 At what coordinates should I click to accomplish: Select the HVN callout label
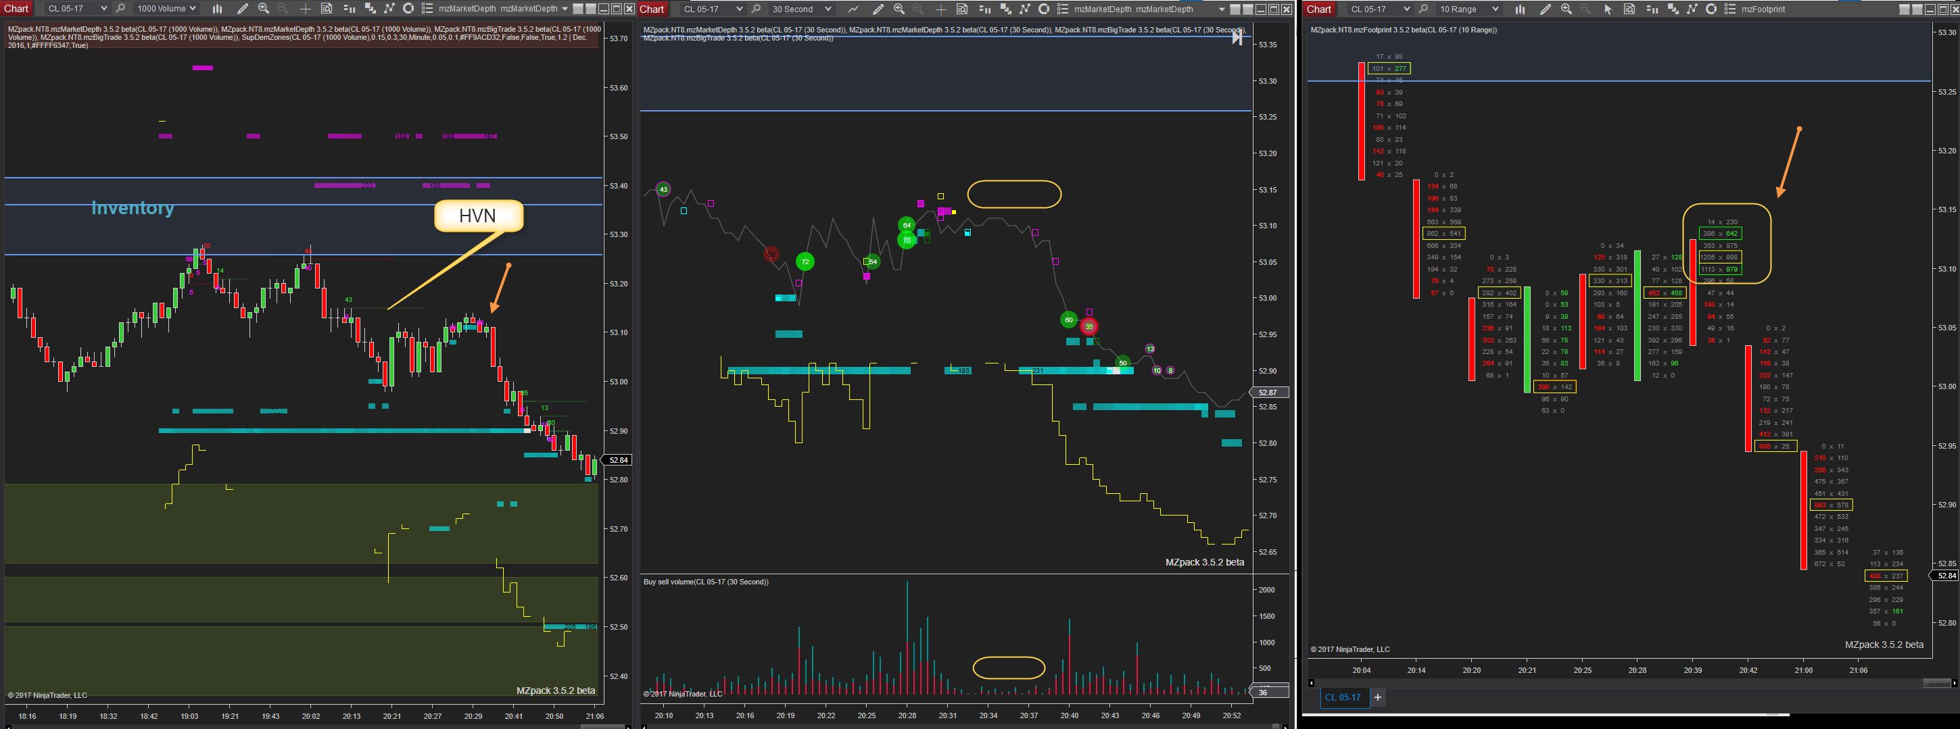coord(478,216)
